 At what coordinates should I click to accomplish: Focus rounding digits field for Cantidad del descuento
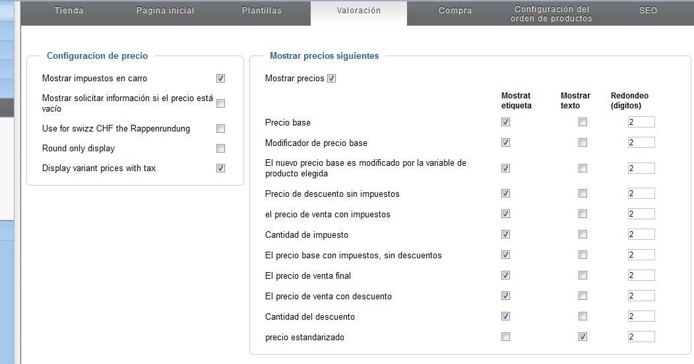(x=641, y=316)
